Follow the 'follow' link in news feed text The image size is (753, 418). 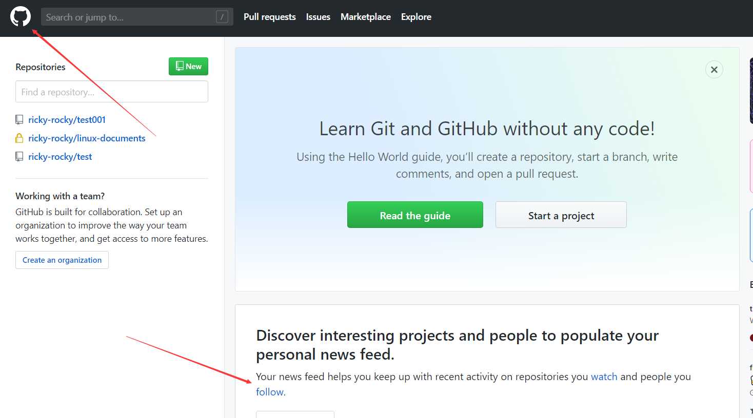[270, 392]
